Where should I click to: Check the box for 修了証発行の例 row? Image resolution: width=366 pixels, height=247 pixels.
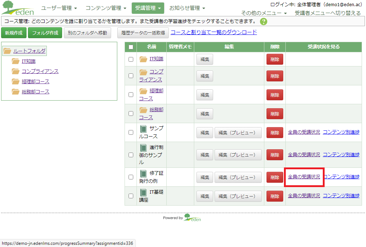point(131,177)
